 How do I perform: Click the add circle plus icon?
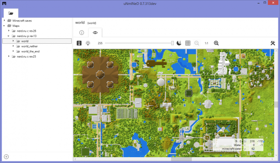coord(6,157)
